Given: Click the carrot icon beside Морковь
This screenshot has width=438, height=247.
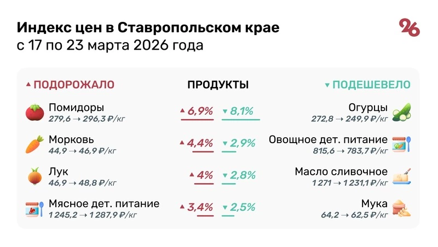Looking at the screenshot, I should (x=35, y=144).
